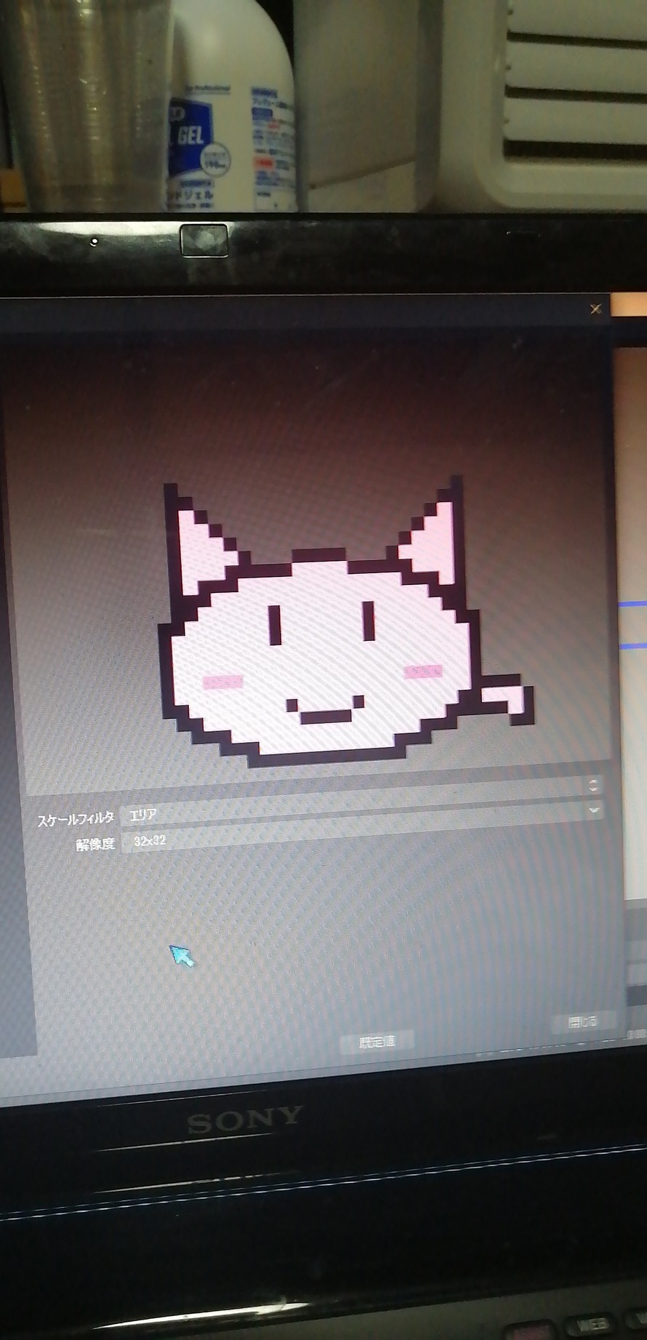The height and width of the screenshot is (1340, 647).
Task: Click the down arrow of the spinner above scale filter
Action: tap(593, 789)
